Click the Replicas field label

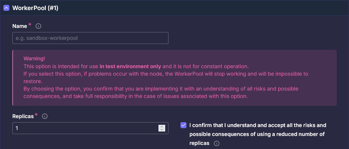[x=23, y=116]
